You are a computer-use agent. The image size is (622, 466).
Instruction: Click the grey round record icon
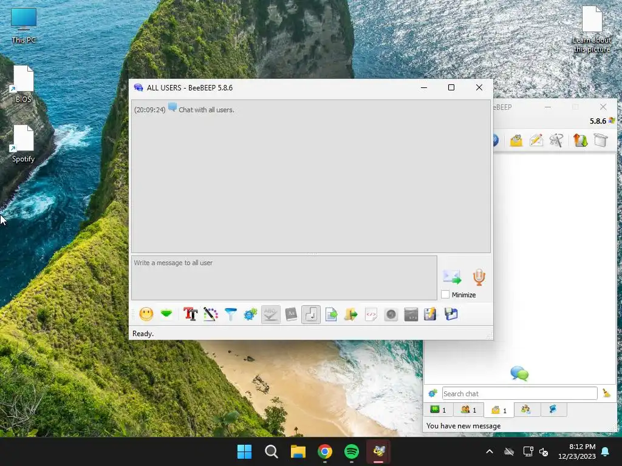pyautogui.click(x=391, y=314)
